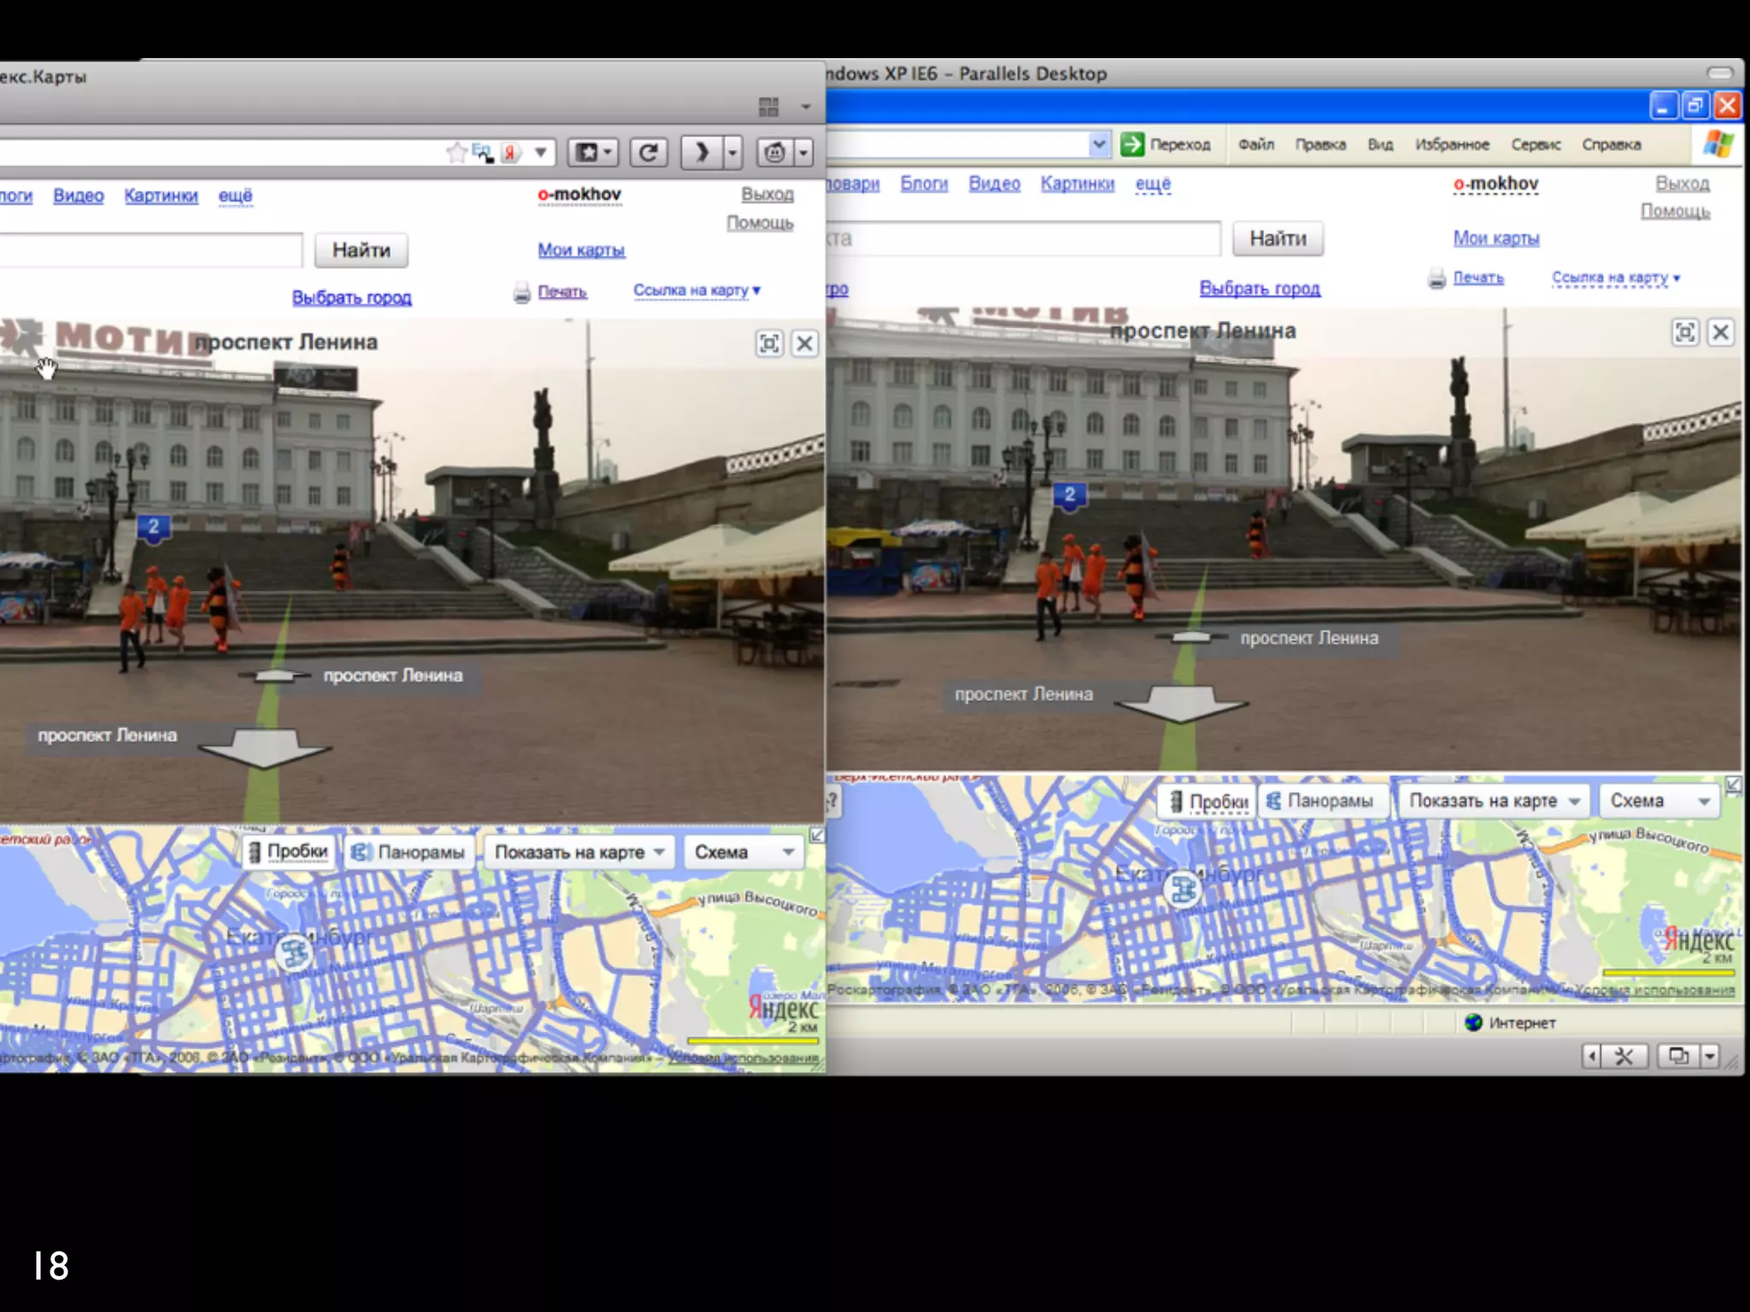Click fullscreen panorama icon in left window
The image size is (1750, 1312).
pos(769,343)
